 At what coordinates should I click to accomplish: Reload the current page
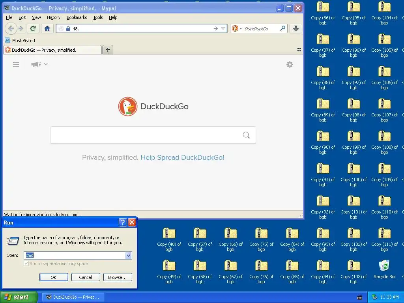33,28
